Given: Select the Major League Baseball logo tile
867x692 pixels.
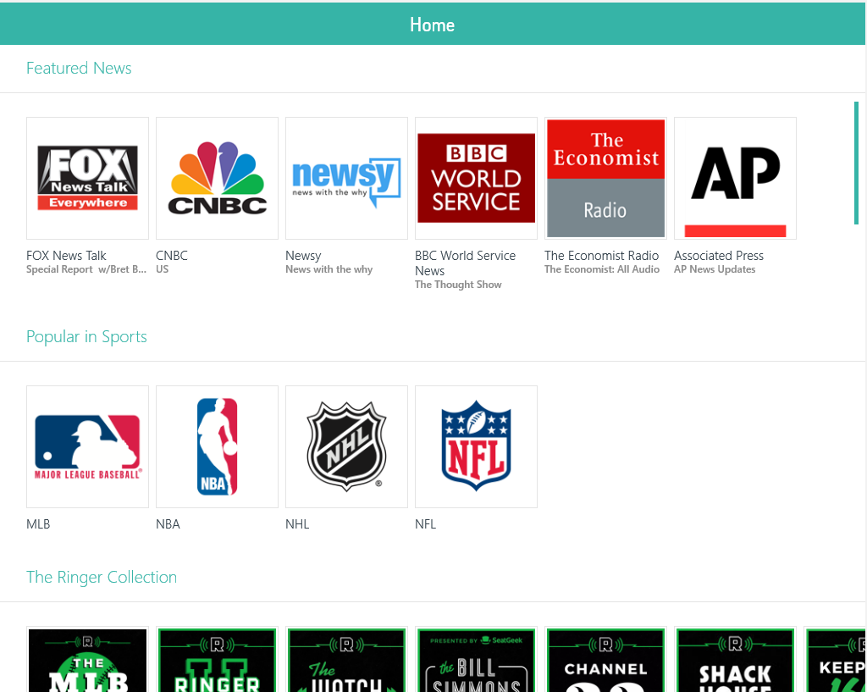Looking at the screenshot, I should pyautogui.click(x=87, y=447).
